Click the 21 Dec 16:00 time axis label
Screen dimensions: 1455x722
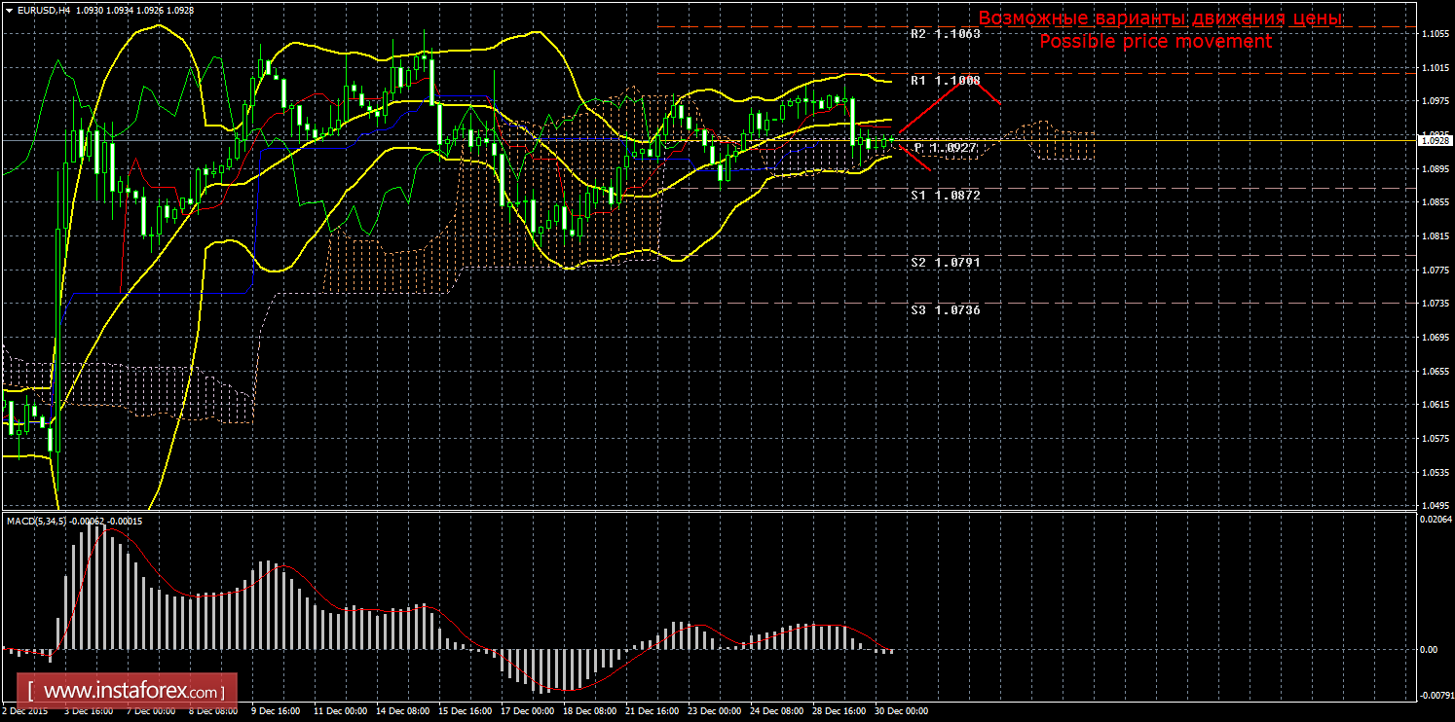(652, 711)
